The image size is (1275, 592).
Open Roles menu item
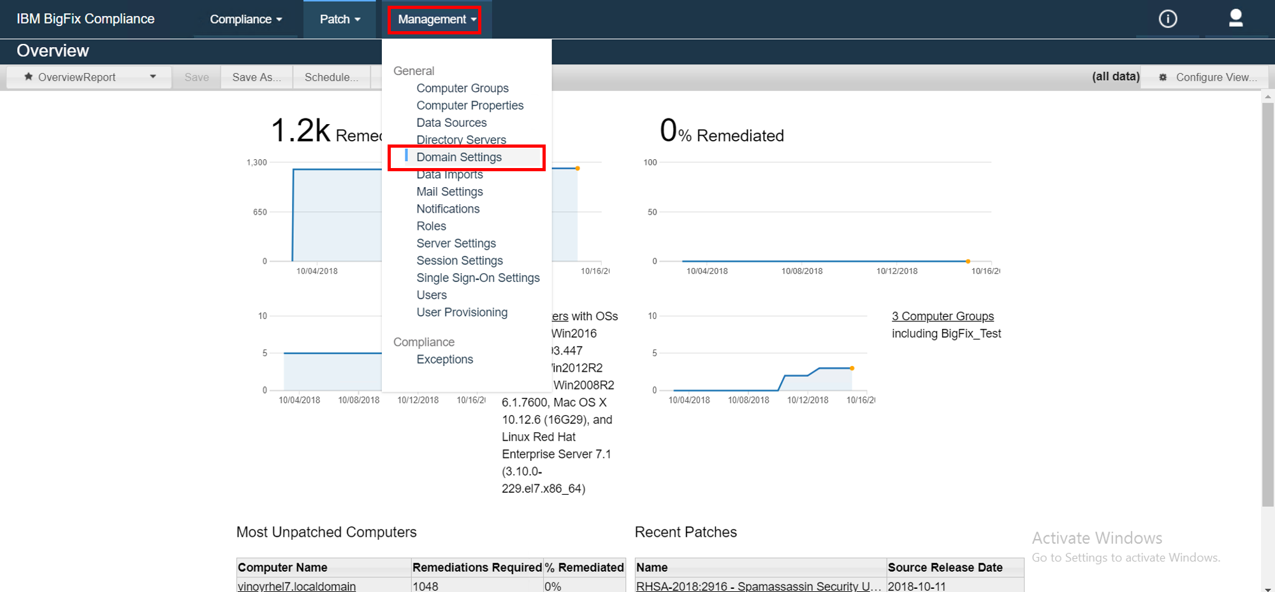click(x=431, y=225)
